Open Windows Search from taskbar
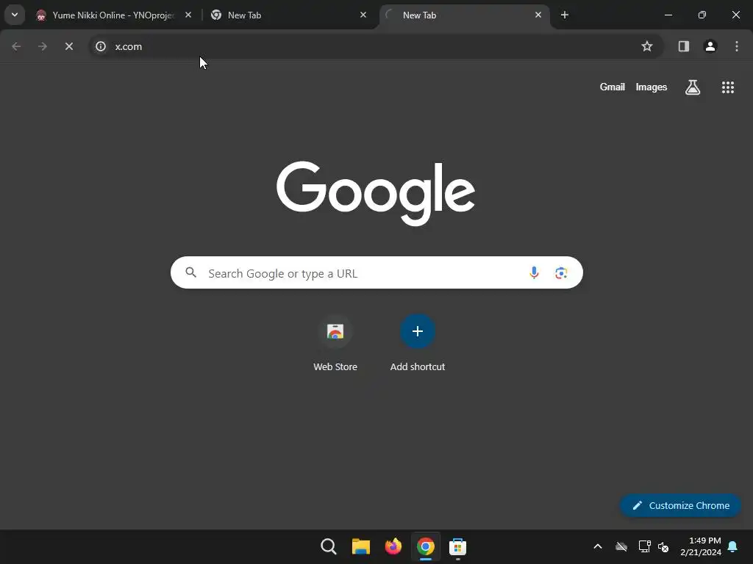The width and height of the screenshot is (753, 564). tap(329, 546)
